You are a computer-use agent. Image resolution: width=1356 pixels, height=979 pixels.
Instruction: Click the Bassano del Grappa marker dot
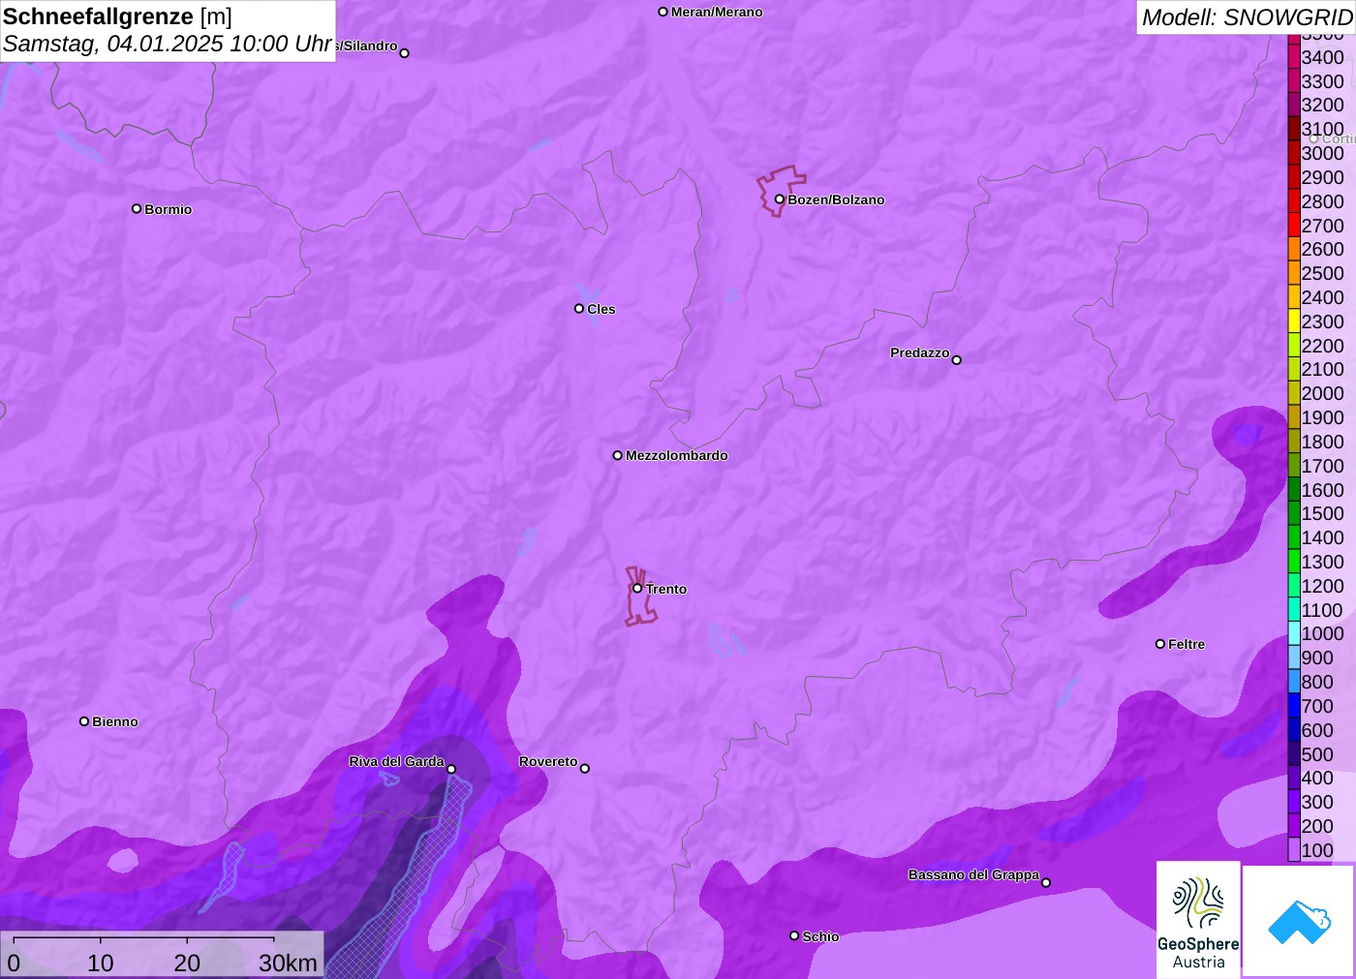(1046, 882)
